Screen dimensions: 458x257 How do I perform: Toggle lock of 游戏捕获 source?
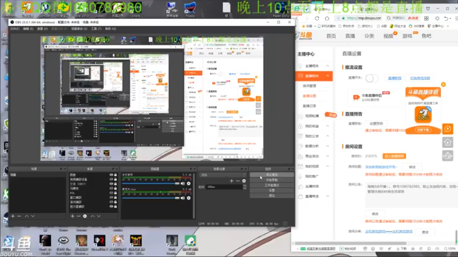point(116,202)
